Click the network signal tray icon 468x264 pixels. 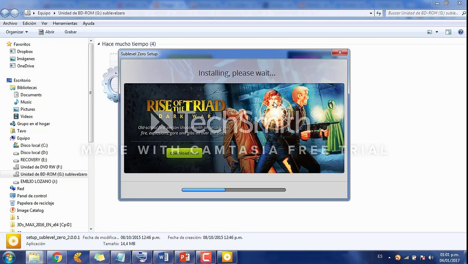tap(406, 257)
